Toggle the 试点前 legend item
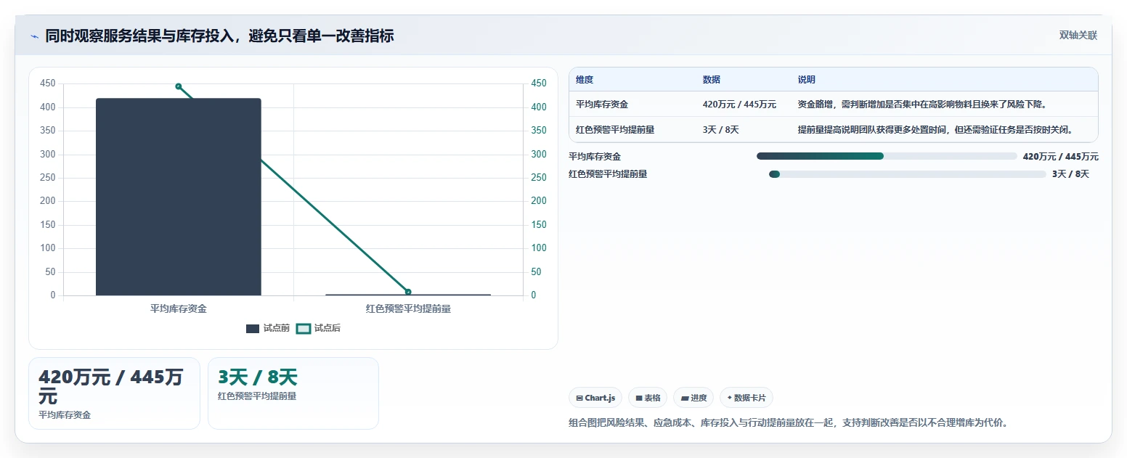1127x458 pixels. [x=268, y=328]
